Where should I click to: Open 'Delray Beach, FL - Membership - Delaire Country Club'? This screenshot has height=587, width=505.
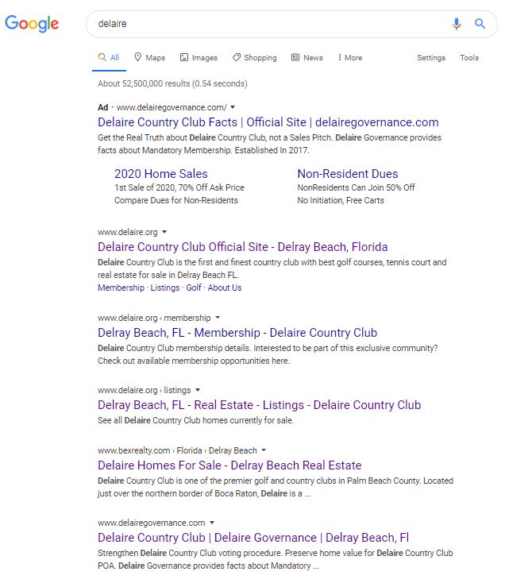coord(237,333)
